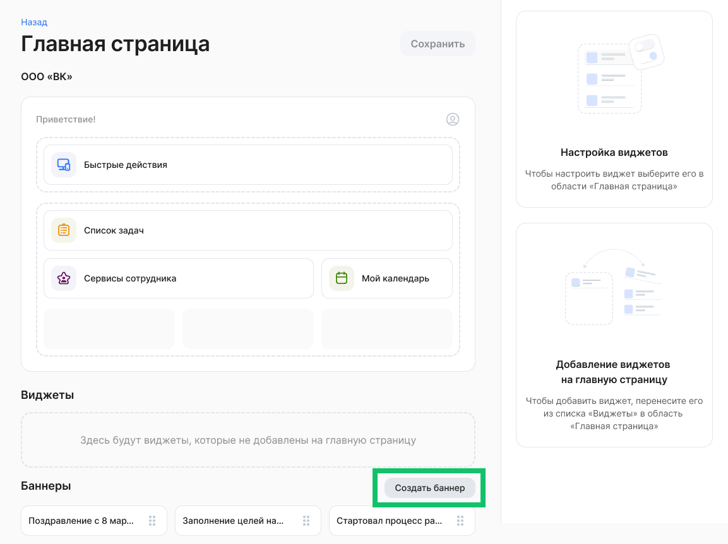Select the Быстрые действия widget card
This screenshot has width=728, height=544.
(248, 164)
